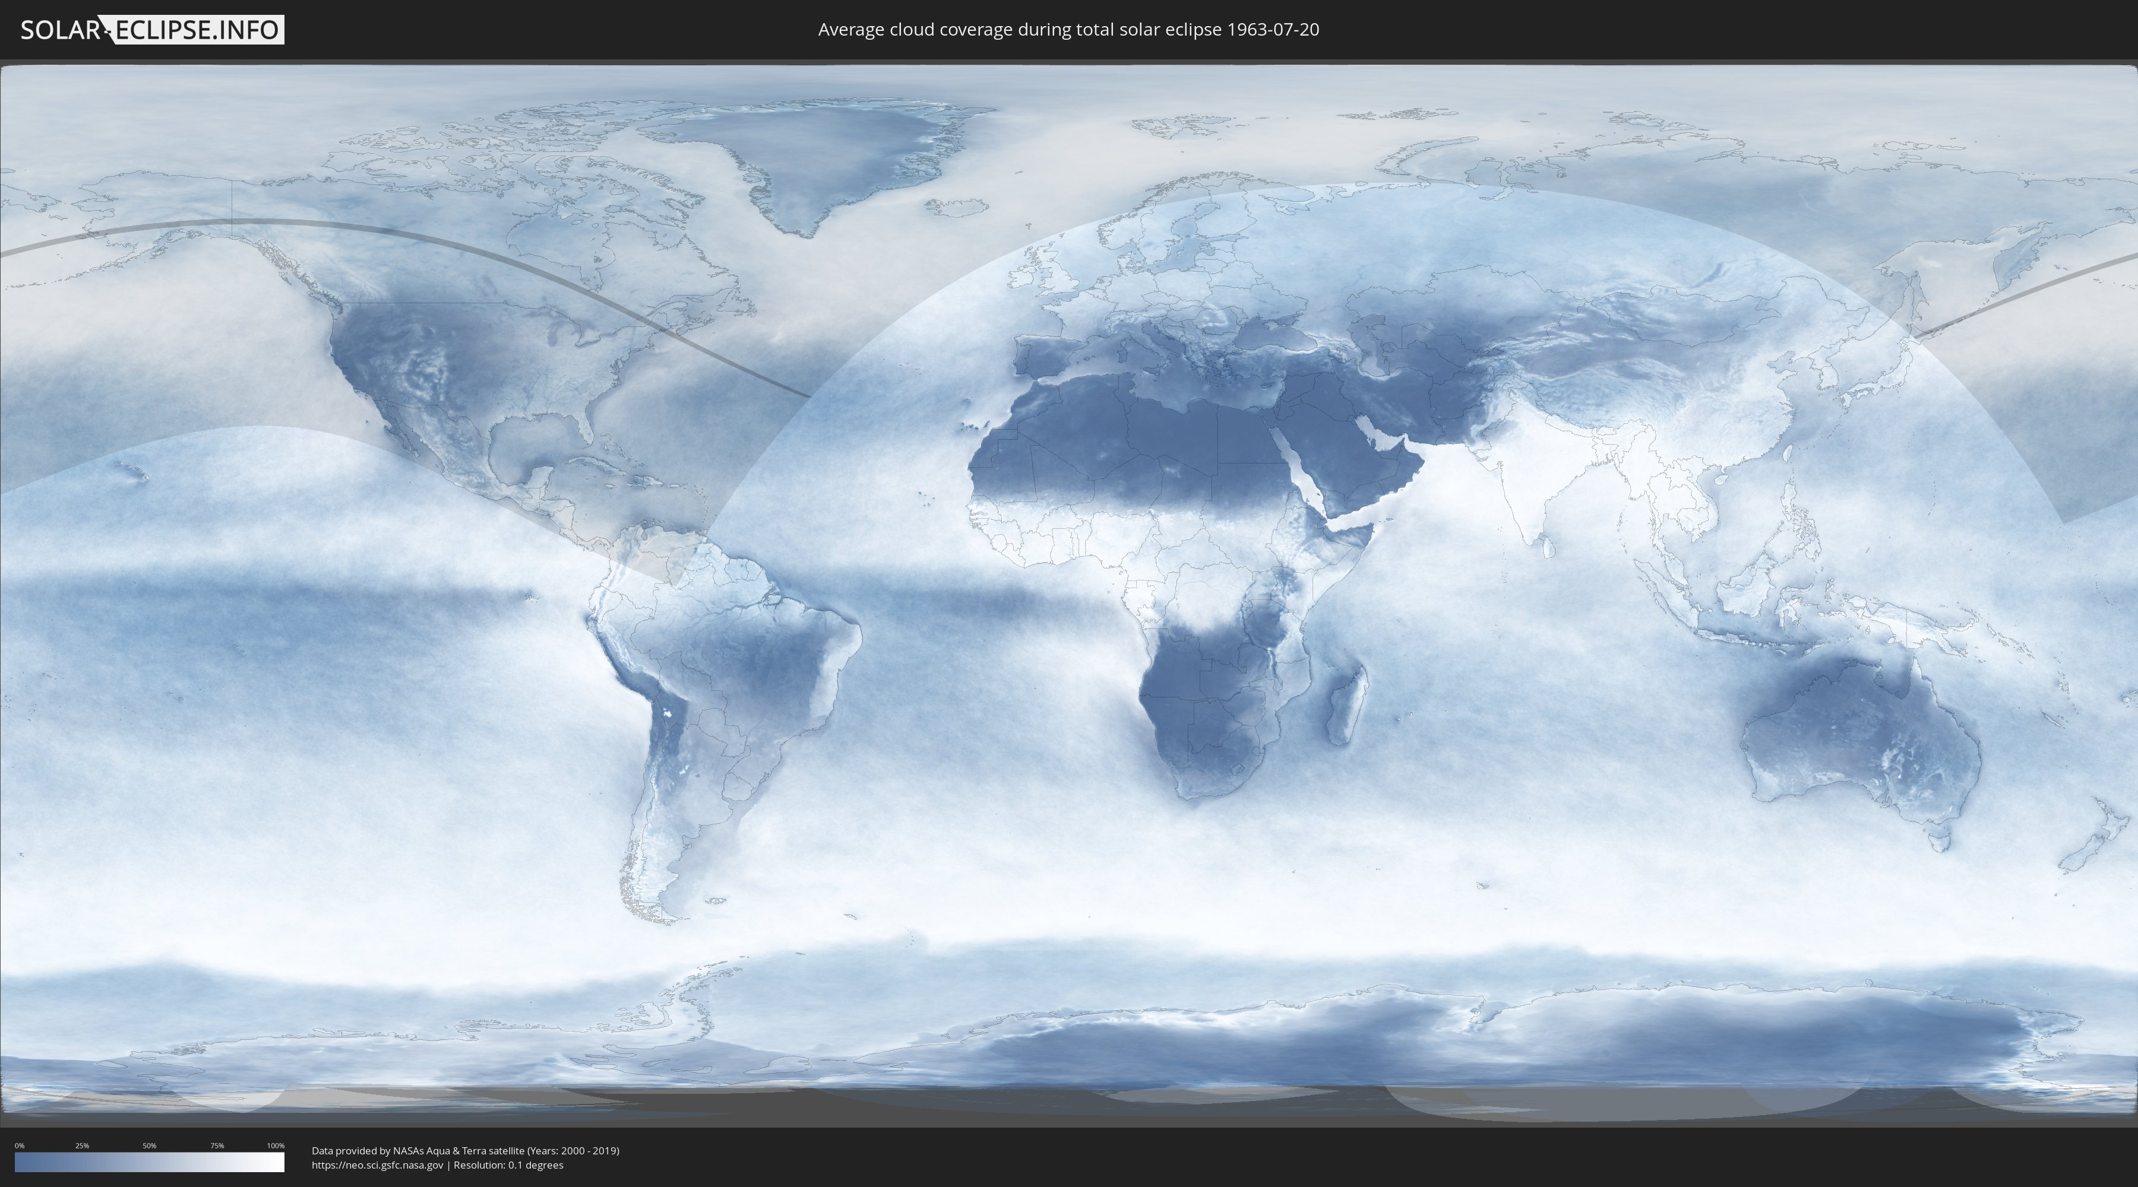This screenshot has width=2138, height=1187.
Task: Click the 100% legend label
Action: pyautogui.click(x=276, y=1145)
